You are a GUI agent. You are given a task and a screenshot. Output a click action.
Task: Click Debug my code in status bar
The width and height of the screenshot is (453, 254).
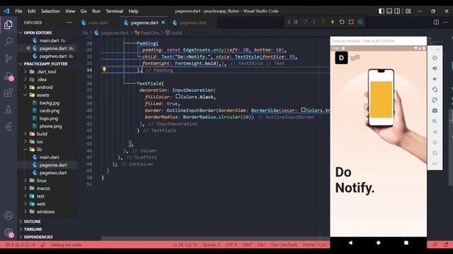[x=66, y=245]
